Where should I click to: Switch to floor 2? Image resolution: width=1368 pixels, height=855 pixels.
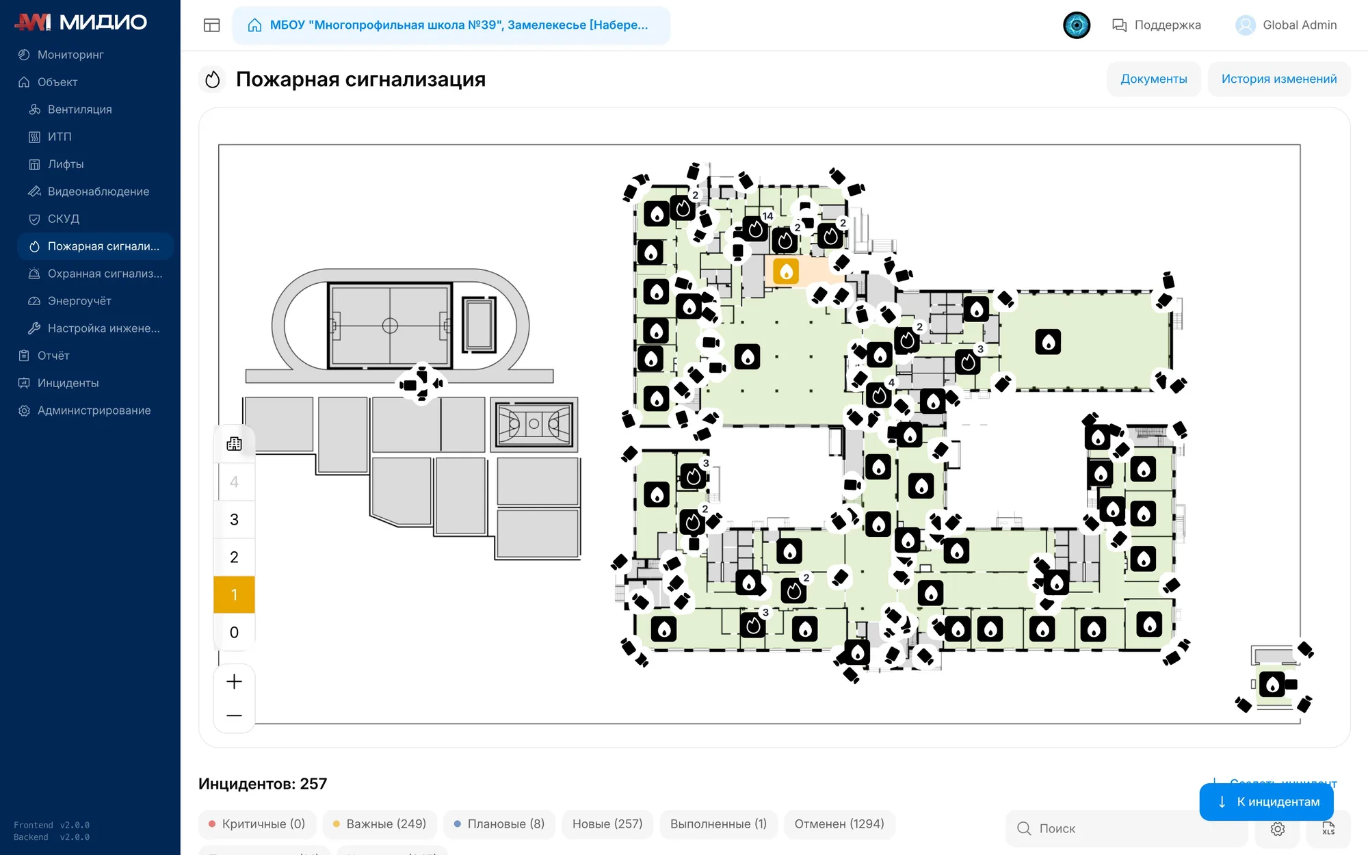pyautogui.click(x=234, y=557)
